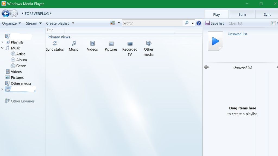Click the list options icon in the right pane
Screen dimensions: 278x156
coord(273,23)
